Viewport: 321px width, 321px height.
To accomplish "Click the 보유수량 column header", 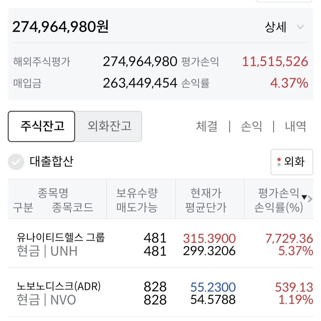I will (136, 193).
